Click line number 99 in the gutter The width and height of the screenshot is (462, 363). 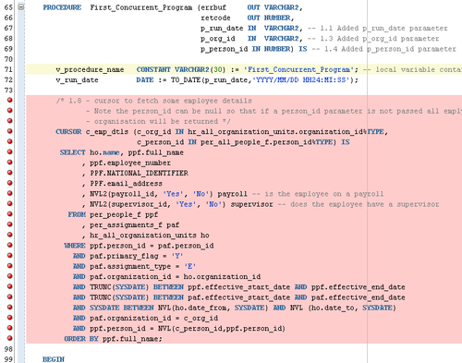pos(8,359)
